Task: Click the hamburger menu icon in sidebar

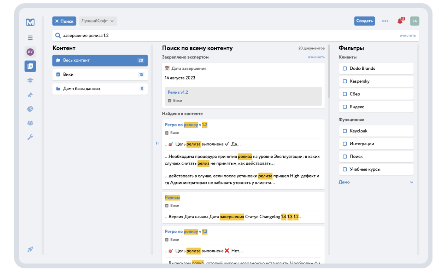Action: (30, 38)
